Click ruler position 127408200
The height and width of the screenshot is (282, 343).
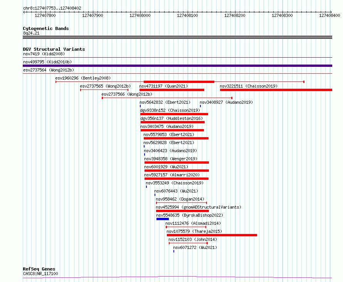pyautogui.click(x=235, y=15)
